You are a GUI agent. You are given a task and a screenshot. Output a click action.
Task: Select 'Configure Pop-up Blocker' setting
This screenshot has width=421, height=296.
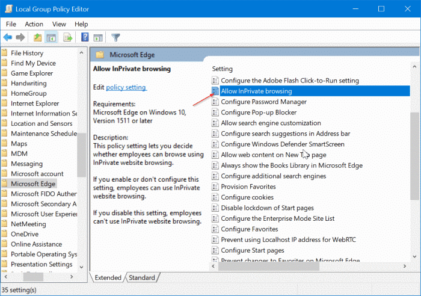point(259,112)
